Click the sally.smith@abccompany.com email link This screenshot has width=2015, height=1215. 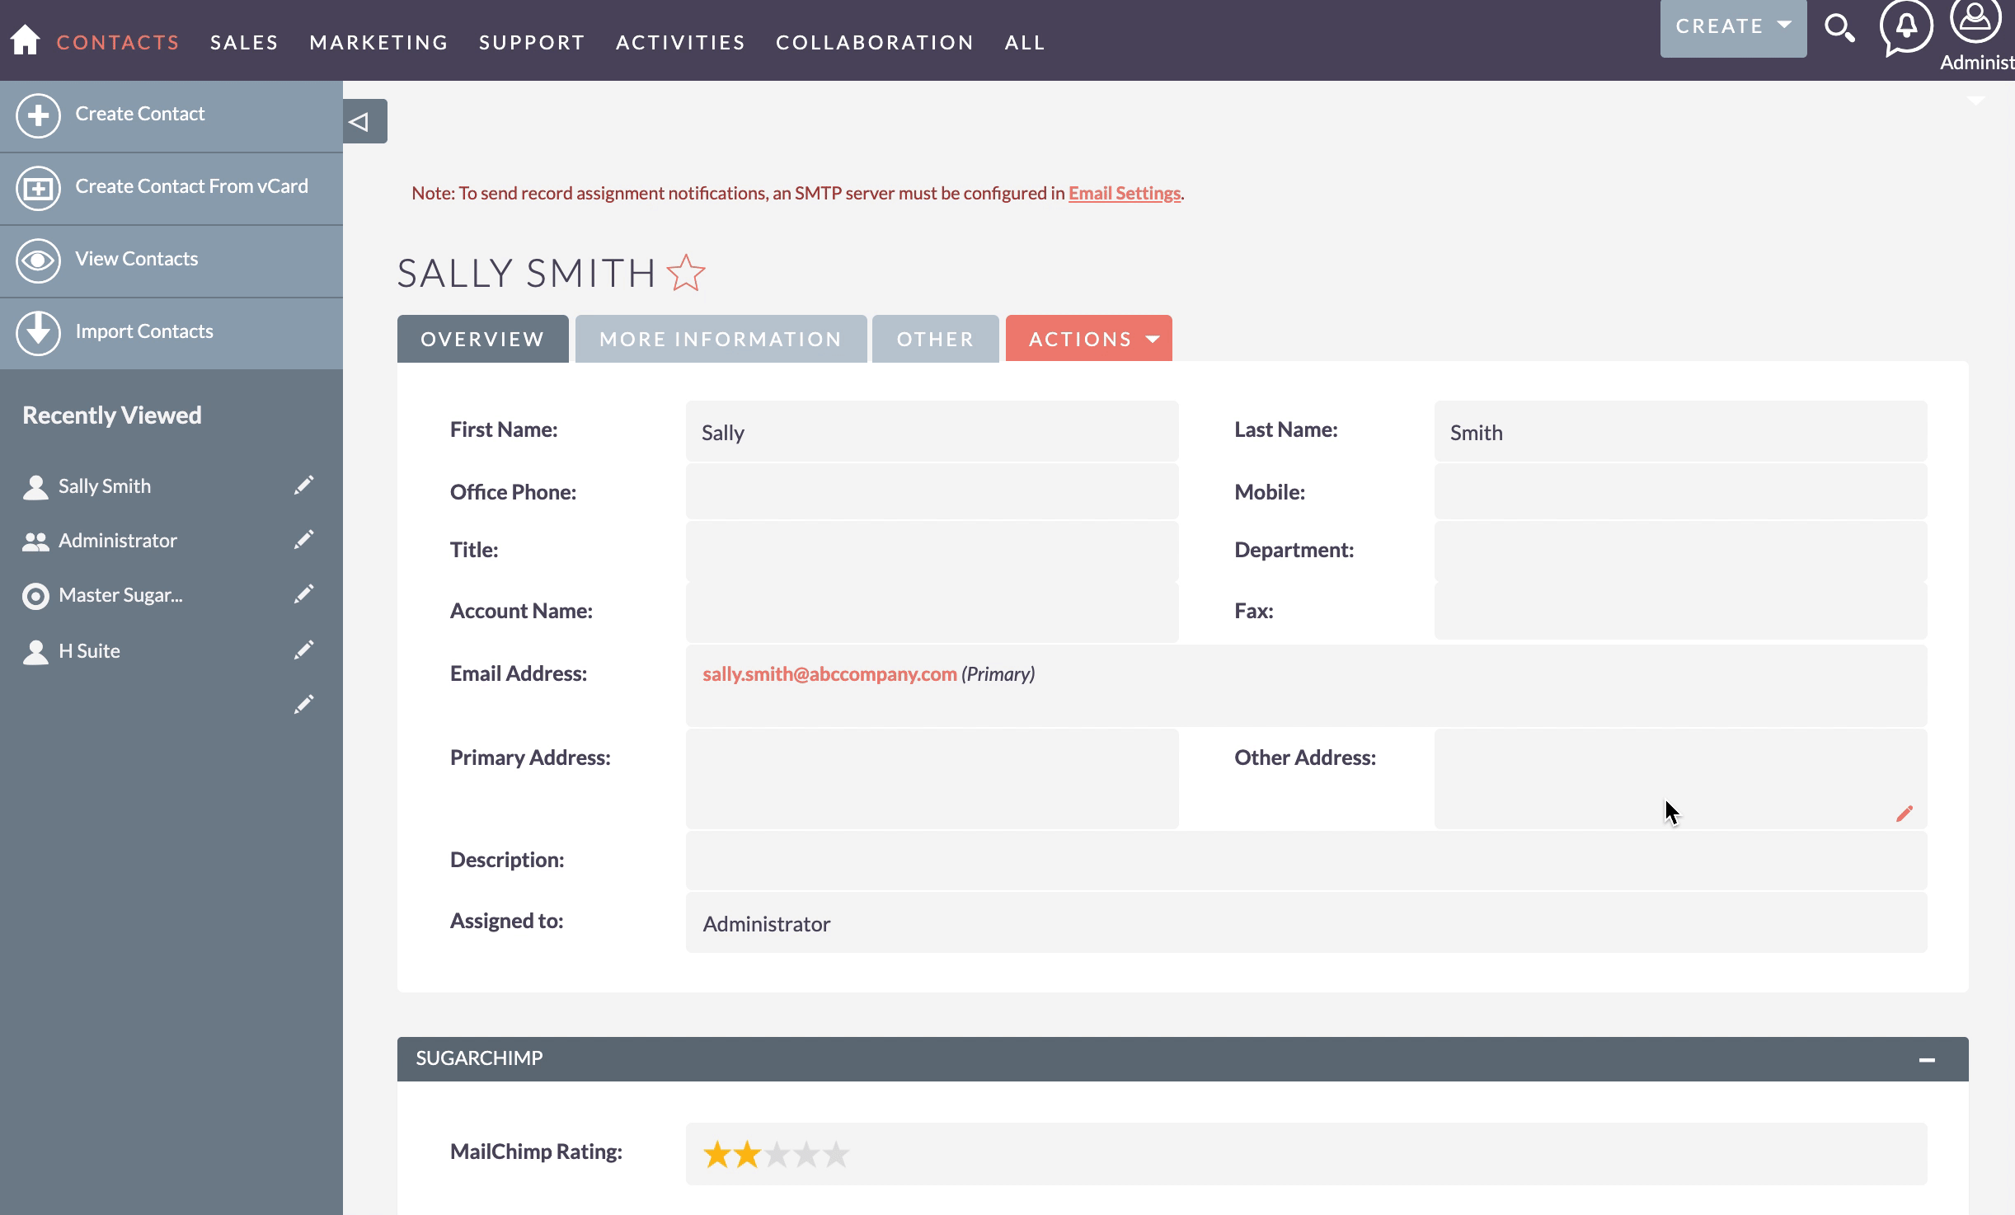tap(829, 673)
